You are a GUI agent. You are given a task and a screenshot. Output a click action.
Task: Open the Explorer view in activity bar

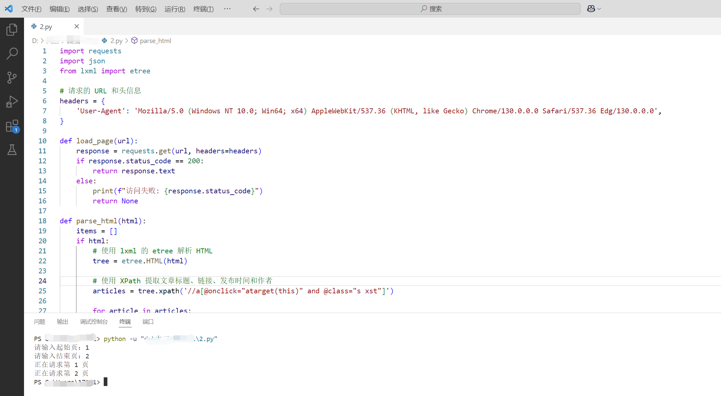[x=12, y=30]
